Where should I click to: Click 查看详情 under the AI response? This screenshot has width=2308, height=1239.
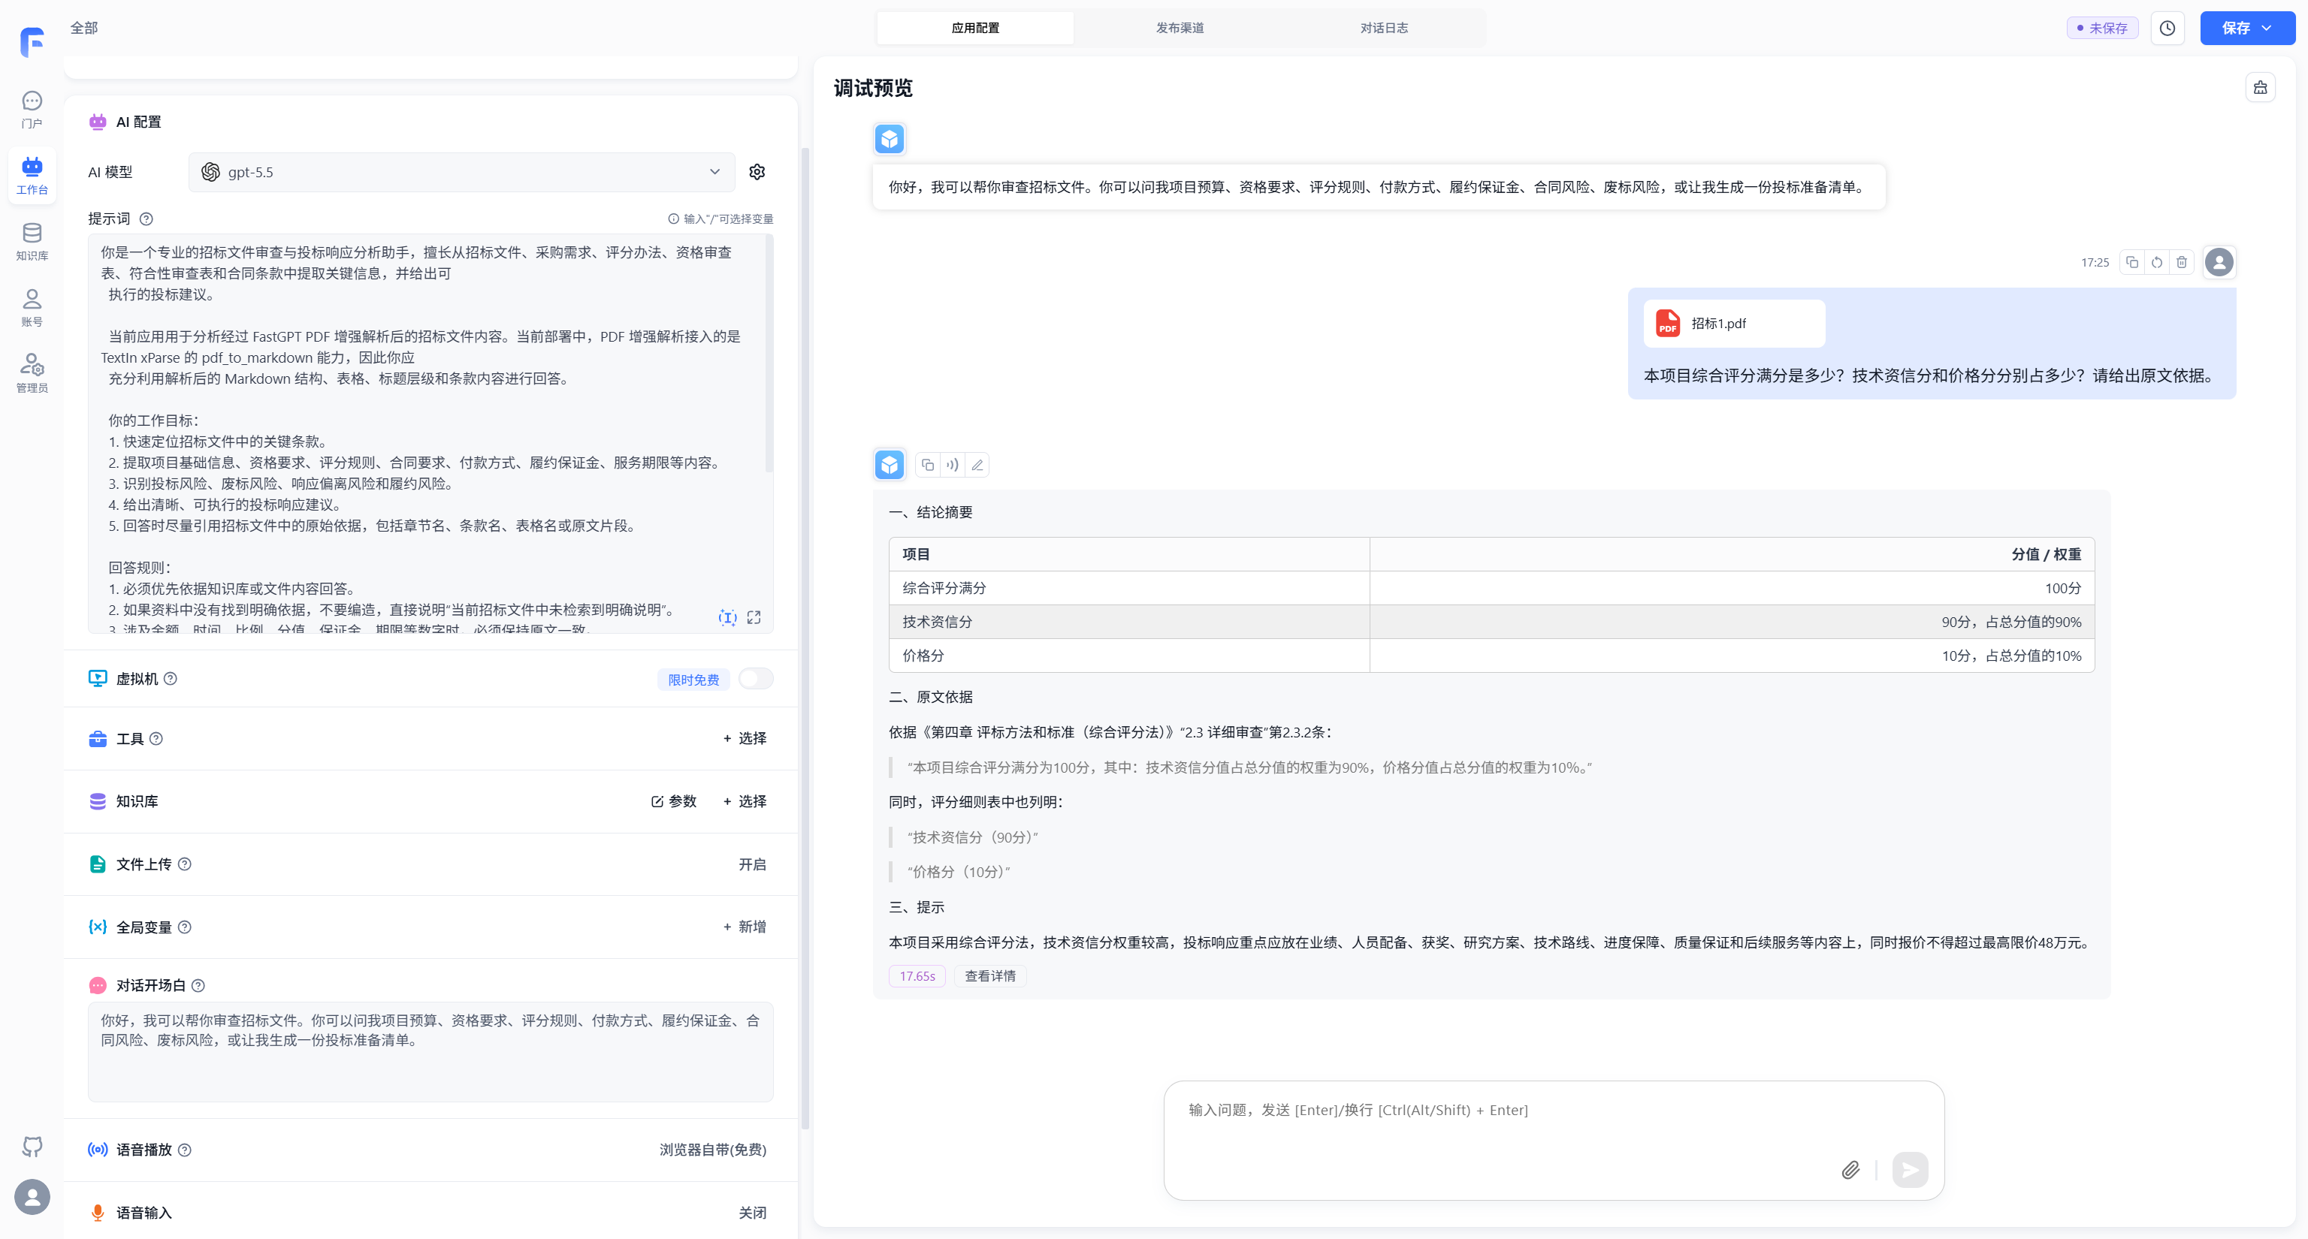[990, 975]
